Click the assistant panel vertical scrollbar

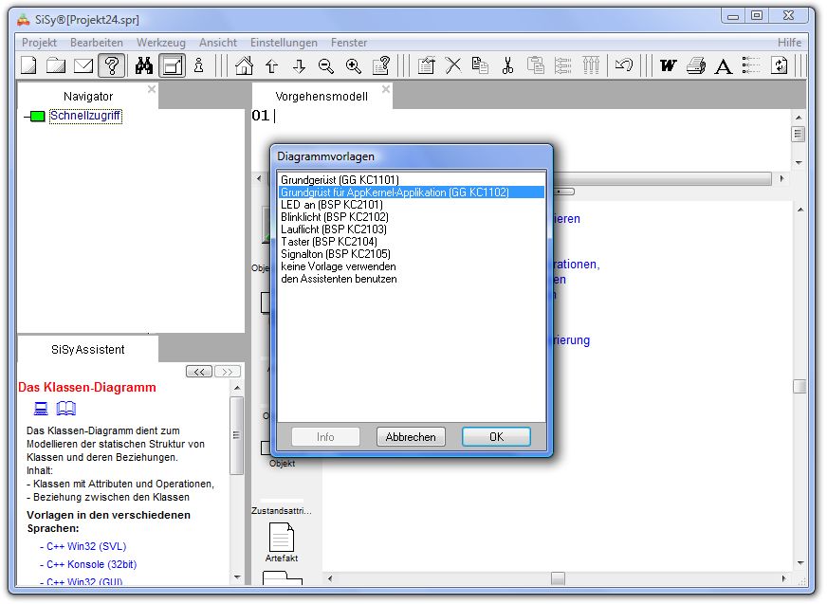[x=237, y=474]
